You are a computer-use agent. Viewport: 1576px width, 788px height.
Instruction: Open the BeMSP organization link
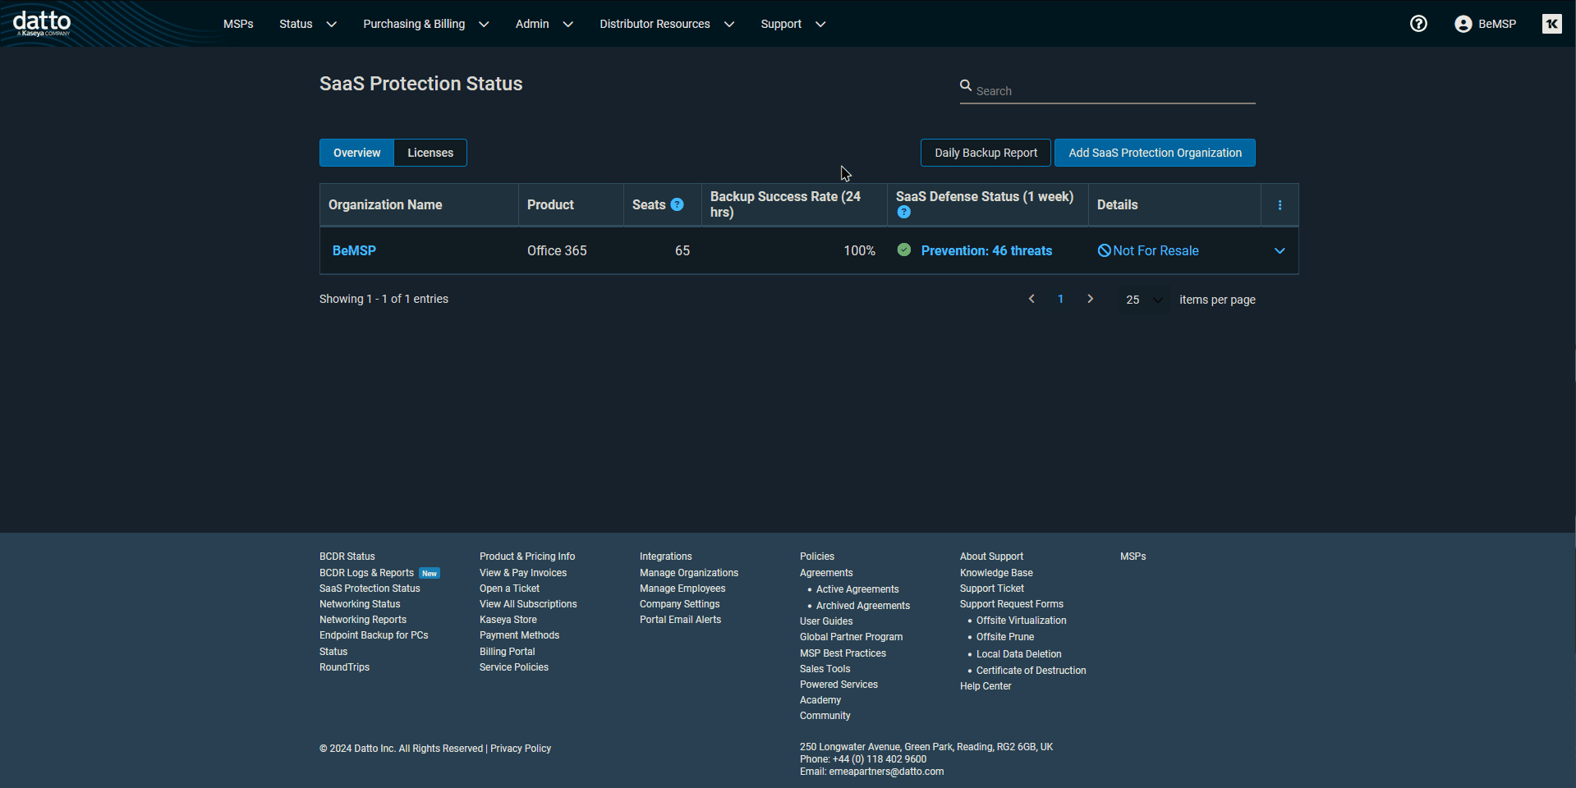tap(354, 251)
